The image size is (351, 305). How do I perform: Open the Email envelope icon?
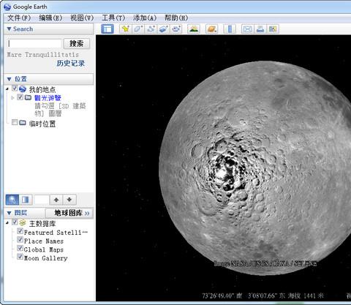click(247, 29)
